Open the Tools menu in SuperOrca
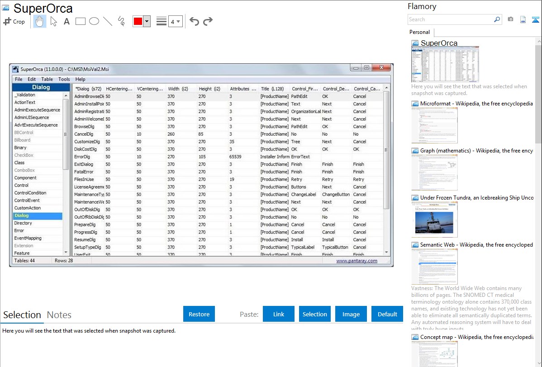Screen dimensions: 542x367 pos(64,79)
